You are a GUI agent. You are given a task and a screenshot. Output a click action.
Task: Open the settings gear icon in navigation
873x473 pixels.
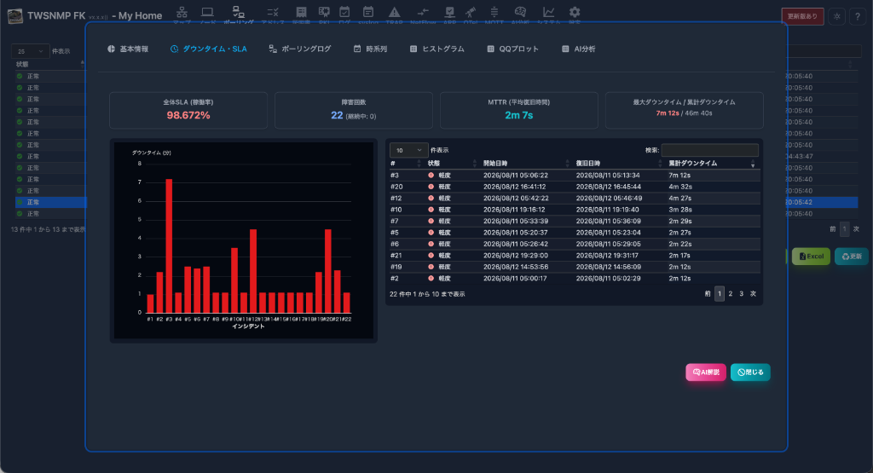click(575, 12)
